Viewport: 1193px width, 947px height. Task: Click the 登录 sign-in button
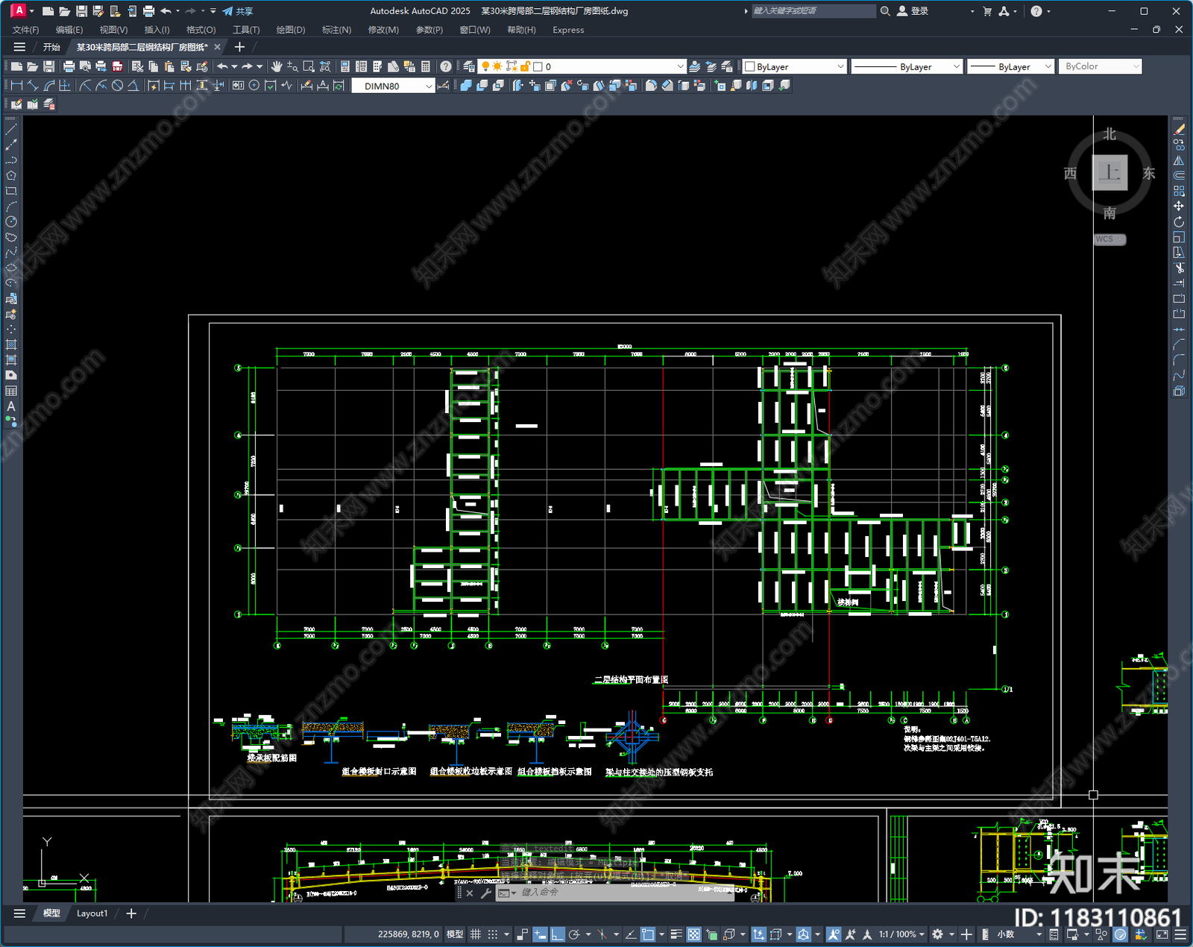coord(913,11)
